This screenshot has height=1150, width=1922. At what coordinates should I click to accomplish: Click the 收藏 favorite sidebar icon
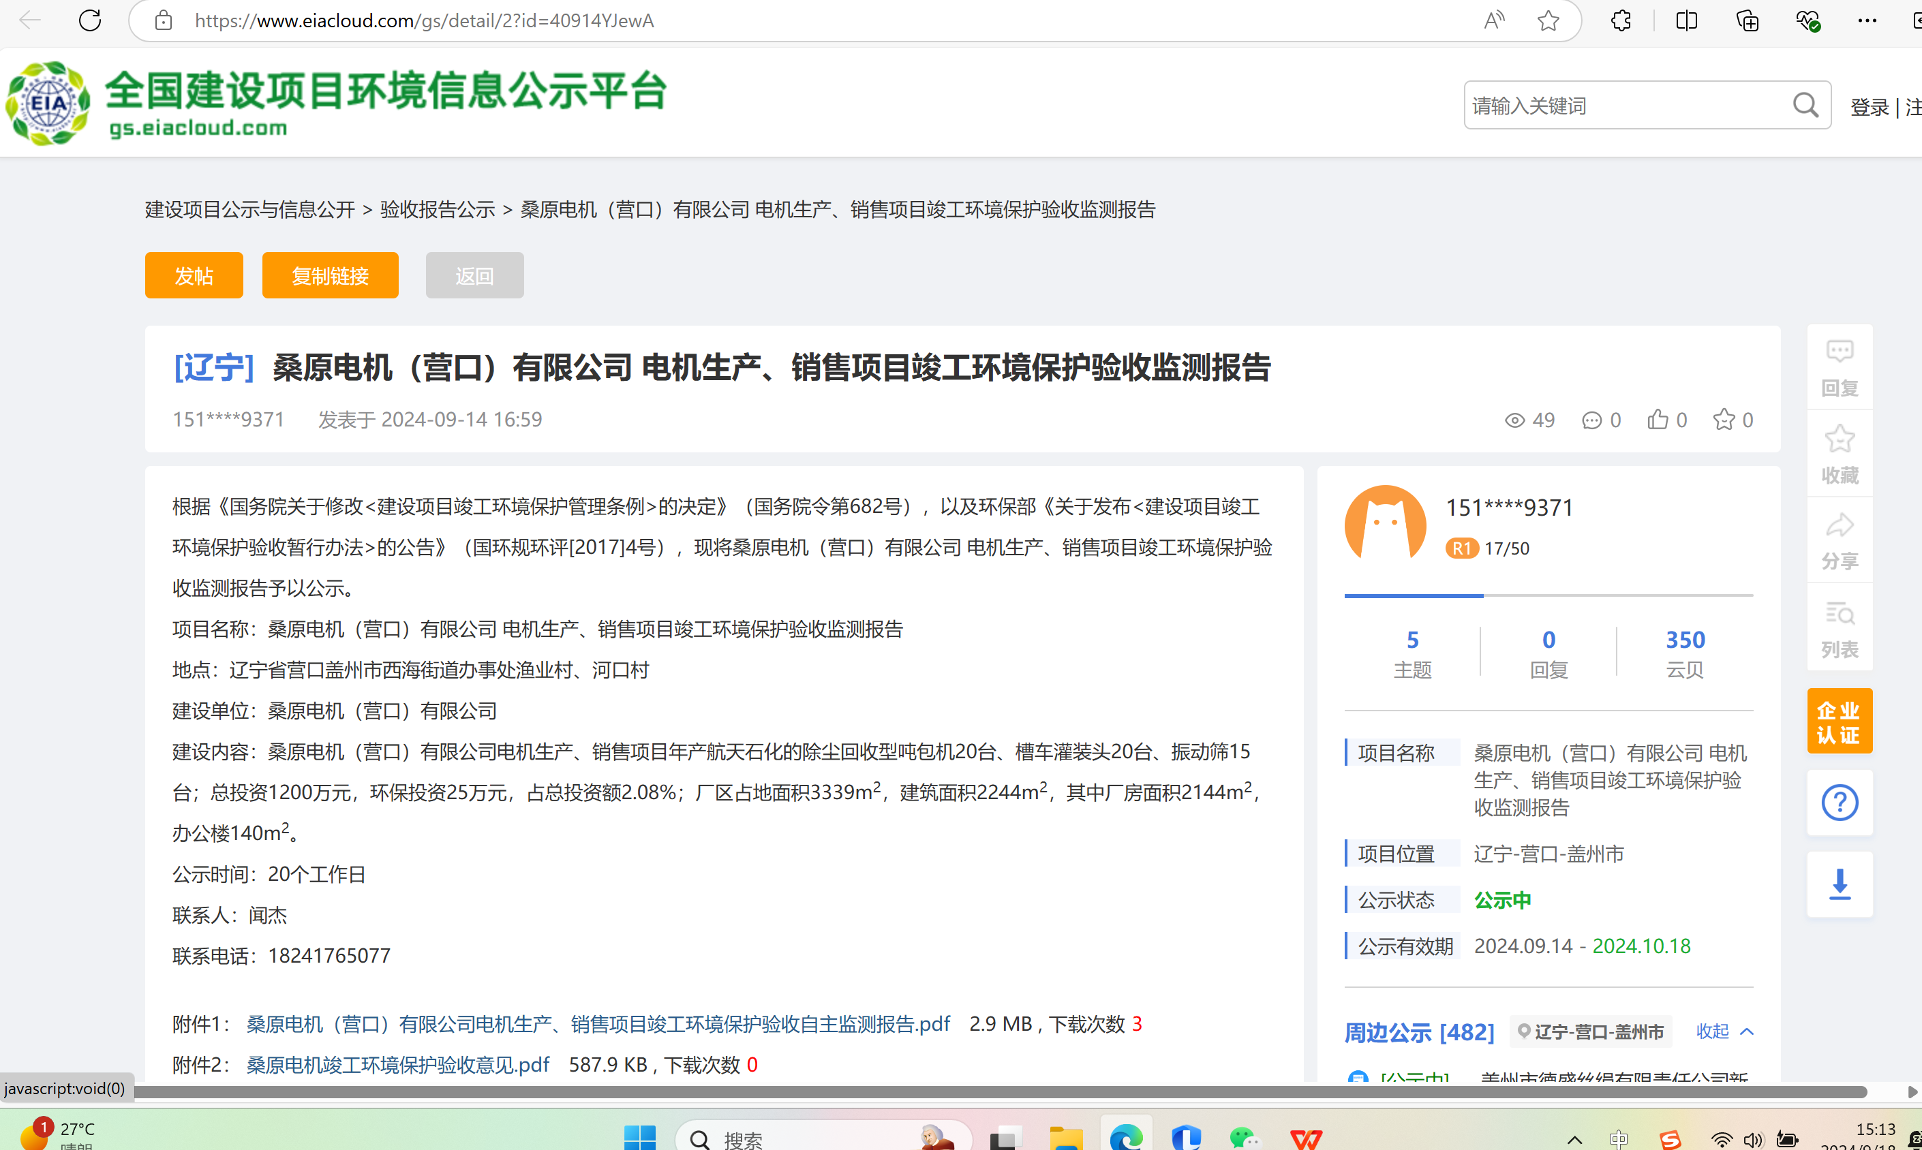coord(1839,455)
